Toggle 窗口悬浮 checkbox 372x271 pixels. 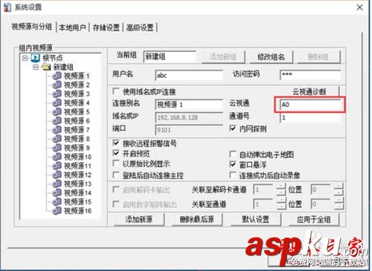233,164
